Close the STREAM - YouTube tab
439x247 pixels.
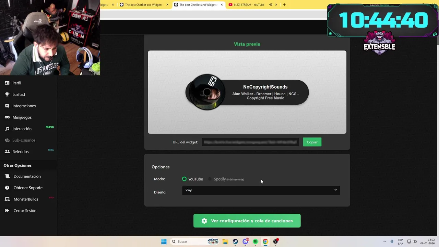click(x=276, y=5)
